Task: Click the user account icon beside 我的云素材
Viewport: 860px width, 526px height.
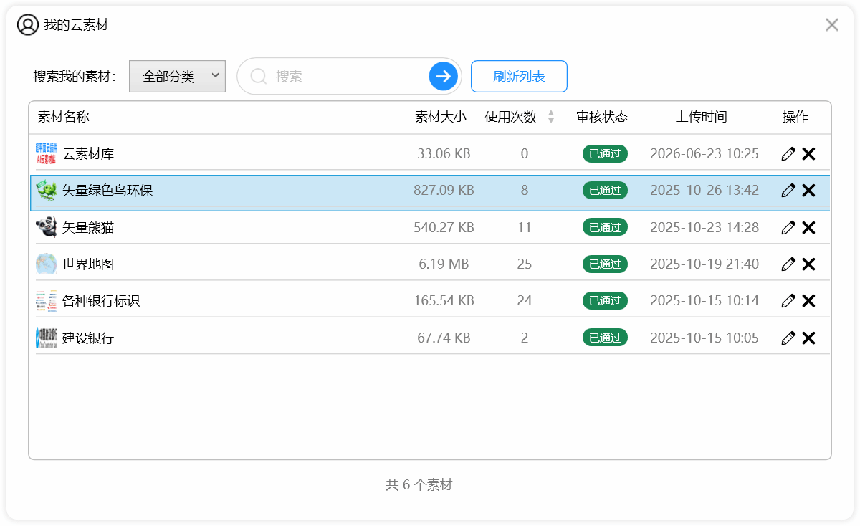Action: [27, 25]
